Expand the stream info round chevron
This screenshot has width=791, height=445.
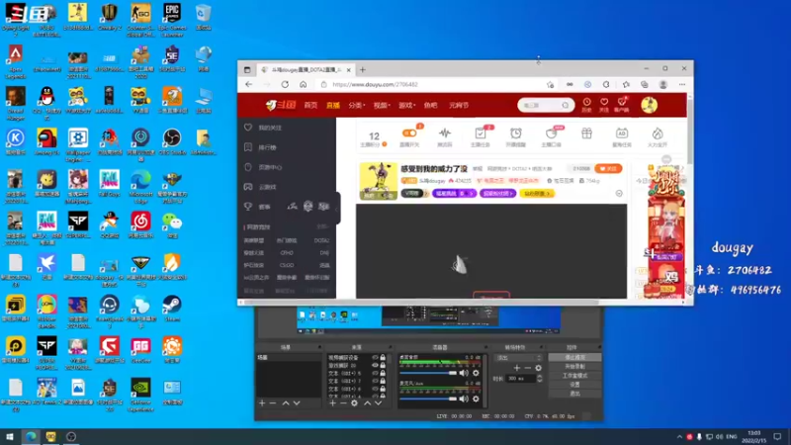pos(619,194)
